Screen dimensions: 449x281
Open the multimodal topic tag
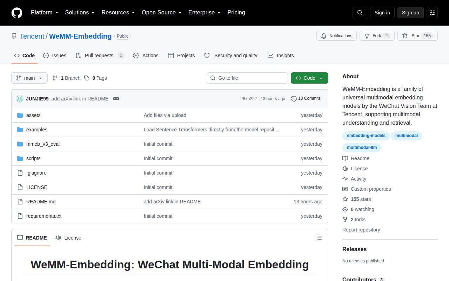407,136
